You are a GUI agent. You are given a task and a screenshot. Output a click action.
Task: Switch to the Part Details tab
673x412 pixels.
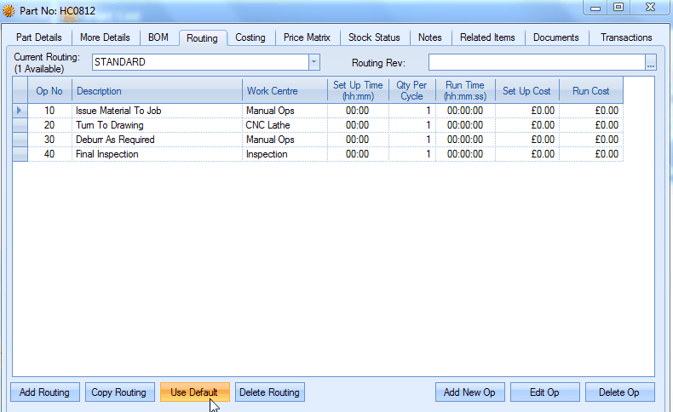tap(39, 37)
